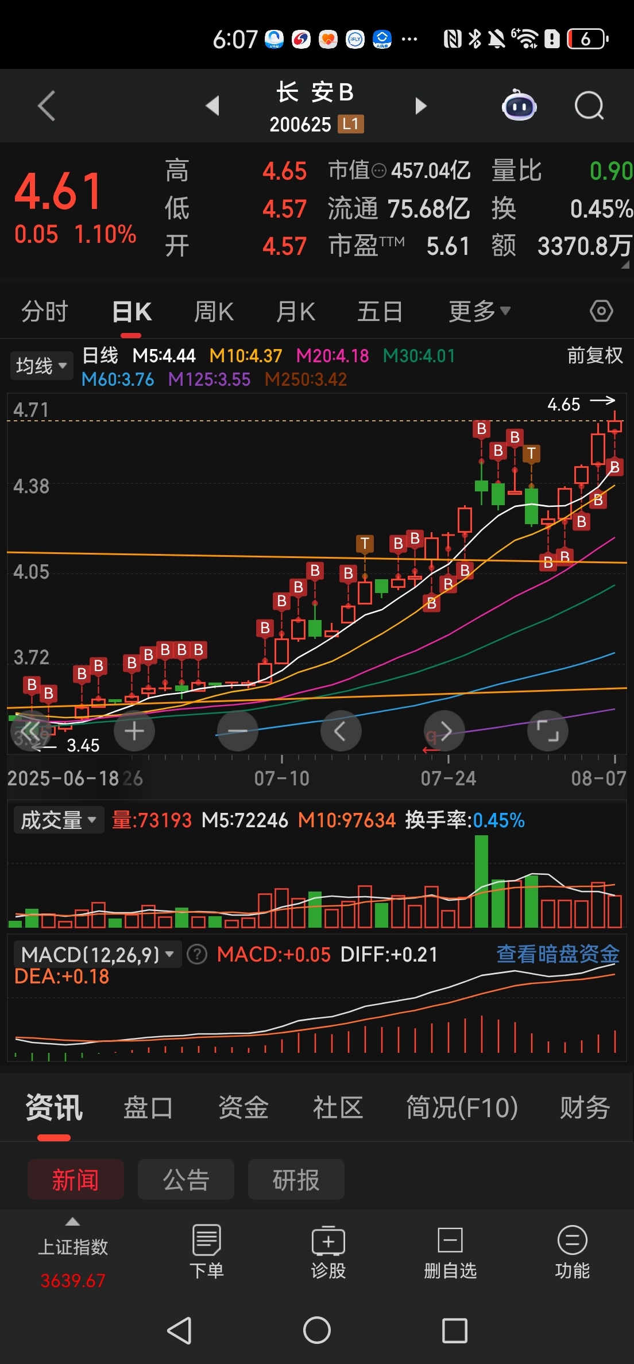Open the 盘口 tab

click(148, 1107)
